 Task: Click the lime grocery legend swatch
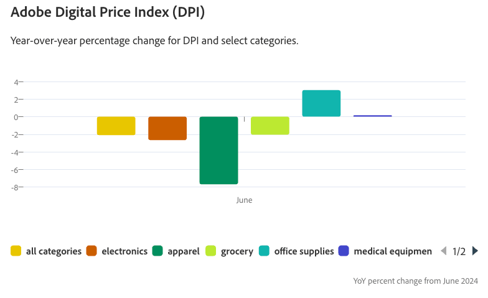pyautogui.click(x=211, y=251)
